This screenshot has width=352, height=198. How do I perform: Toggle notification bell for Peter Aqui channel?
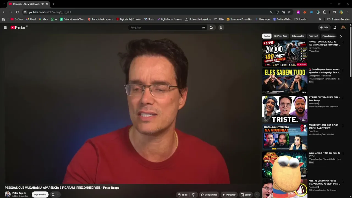pos(55,194)
